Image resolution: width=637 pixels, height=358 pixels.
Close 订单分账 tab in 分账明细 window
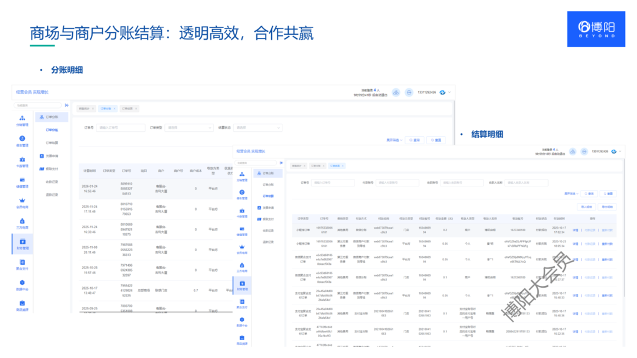[114, 109]
